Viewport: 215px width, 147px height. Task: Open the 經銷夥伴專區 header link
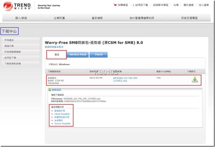[x=161, y=5]
